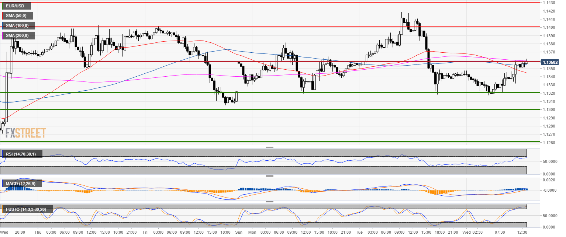Click the Fri date label on time axis
Screen dimensions: 566x237
click(x=145, y=233)
